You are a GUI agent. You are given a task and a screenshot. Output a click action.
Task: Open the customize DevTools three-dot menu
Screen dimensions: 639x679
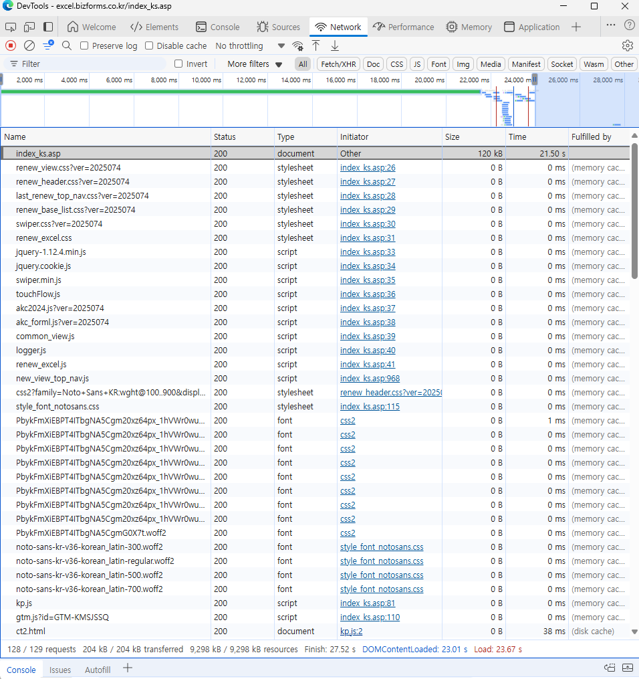tap(610, 25)
